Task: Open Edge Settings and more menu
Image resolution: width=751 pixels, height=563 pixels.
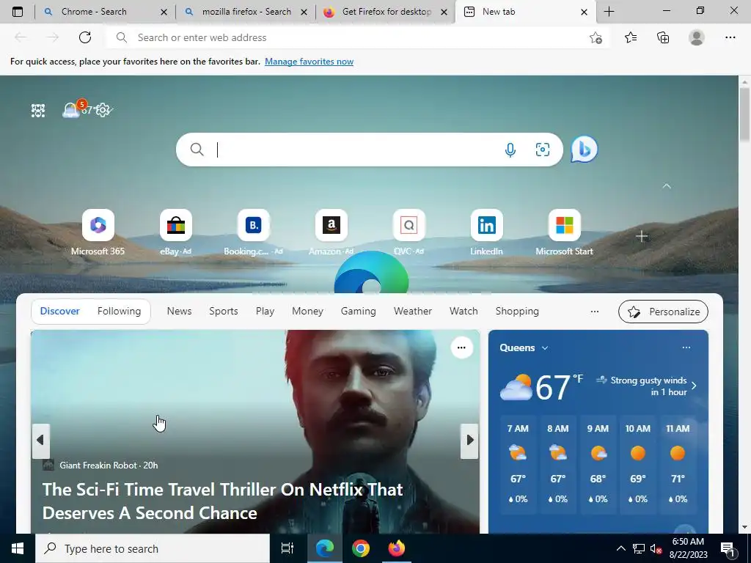Action: click(x=730, y=37)
